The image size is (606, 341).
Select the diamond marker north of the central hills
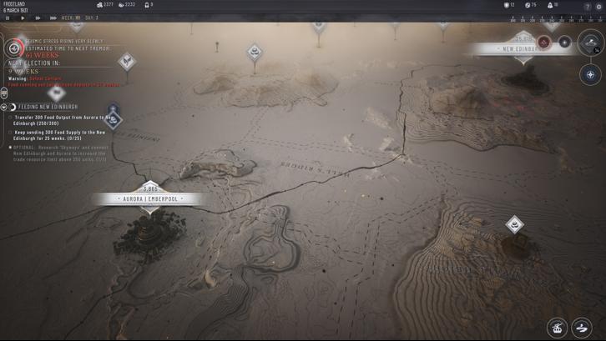pyautogui.click(x=255, y=52)
